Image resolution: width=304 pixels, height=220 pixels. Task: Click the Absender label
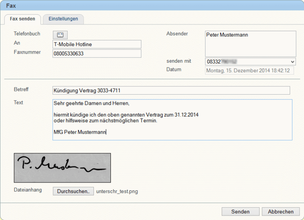177,34
